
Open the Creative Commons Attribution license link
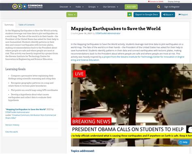point(31,117)
